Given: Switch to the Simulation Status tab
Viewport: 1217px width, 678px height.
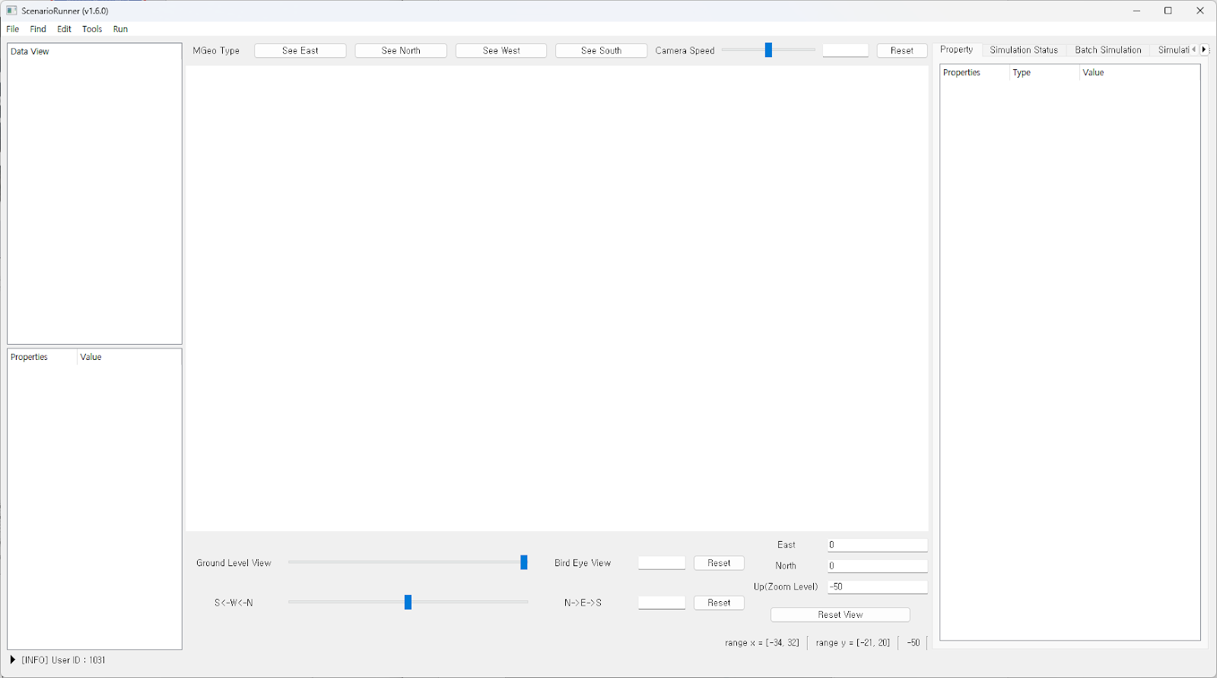Looking at the screenshot, I should tap(1023, 50).
